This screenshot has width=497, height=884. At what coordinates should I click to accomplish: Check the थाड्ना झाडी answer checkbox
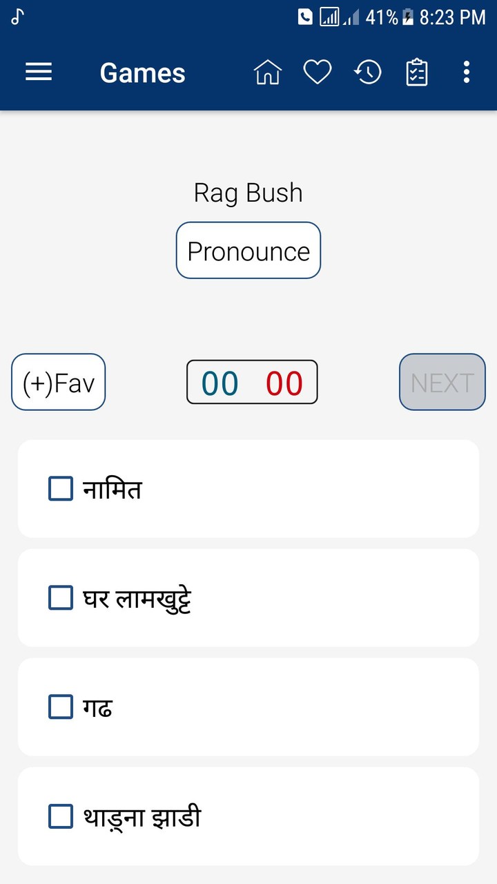[x=61, y=816]
